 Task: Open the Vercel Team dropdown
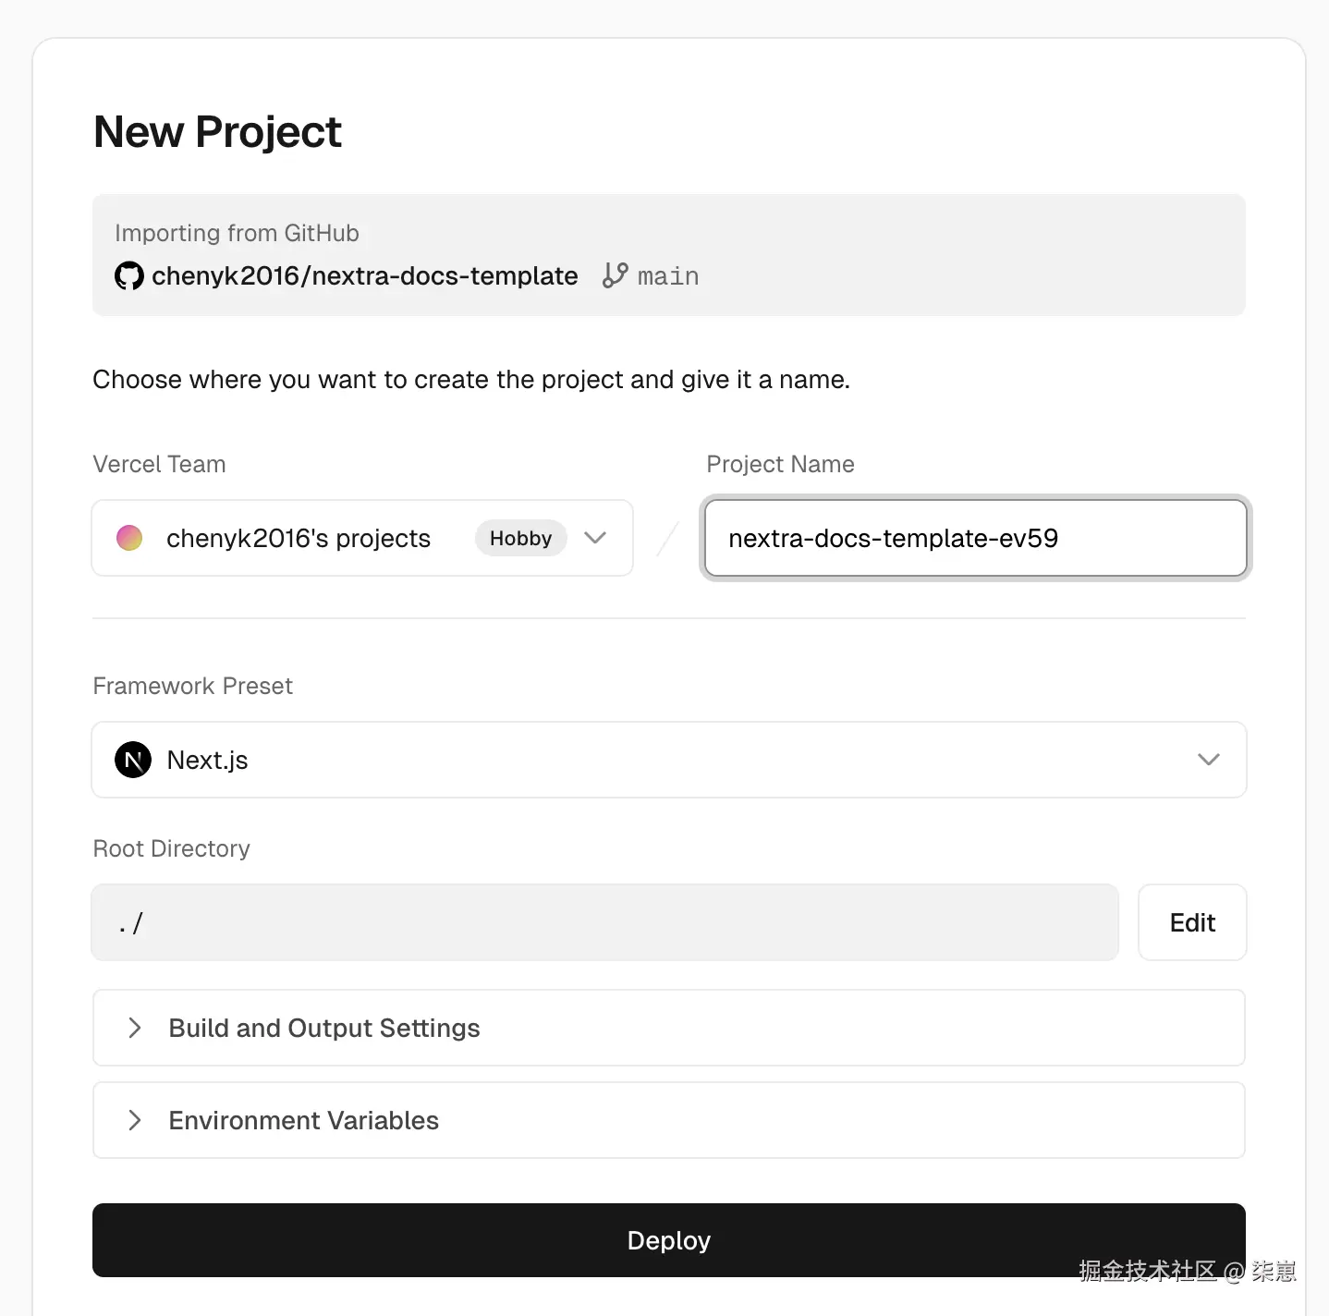pyautogui.click(x=362, y=538)
